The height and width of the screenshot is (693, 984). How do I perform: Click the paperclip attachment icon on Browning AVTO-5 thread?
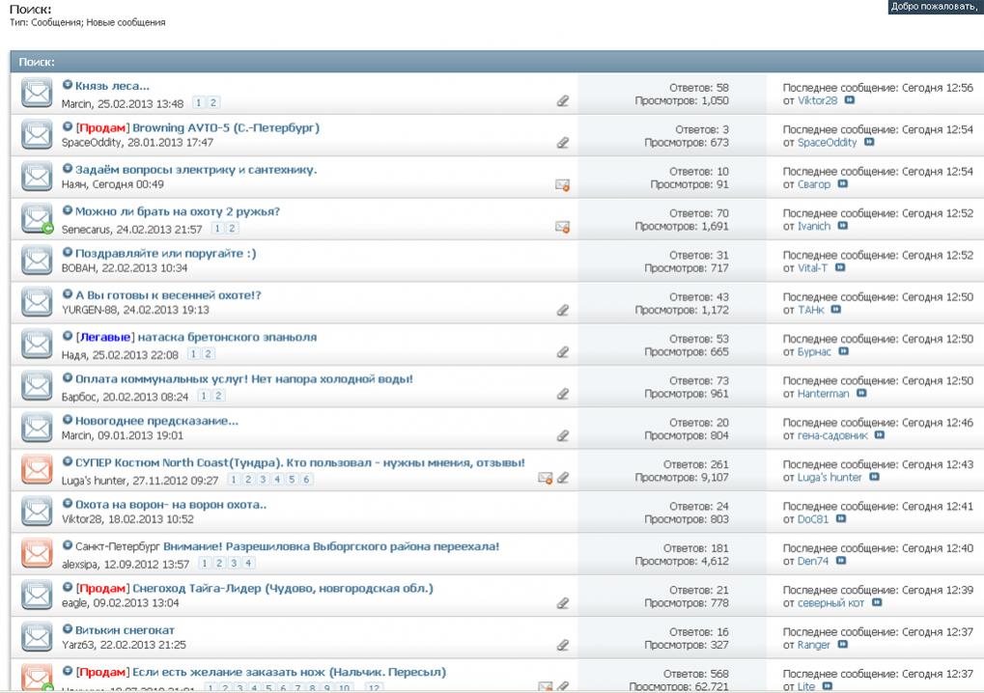[562, 143]
